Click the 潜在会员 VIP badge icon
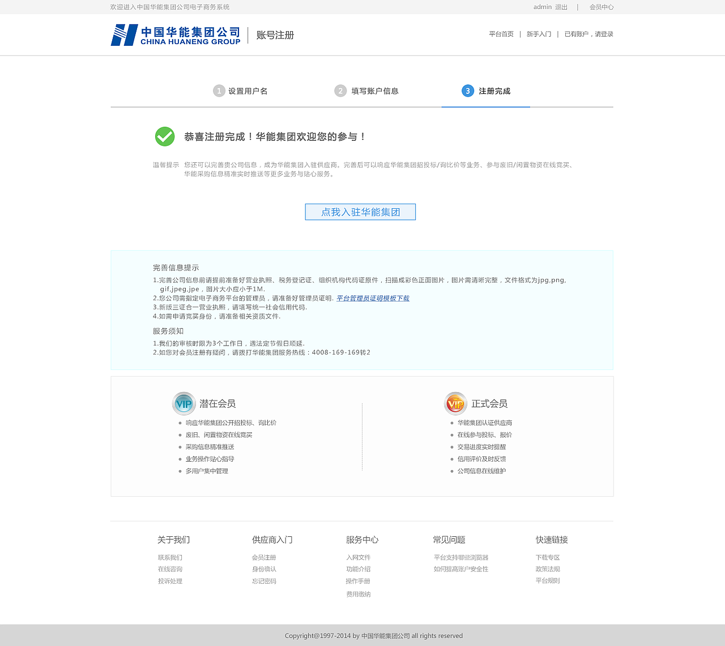The width and height of the screenshot is (725, 646). coord(184,403)
